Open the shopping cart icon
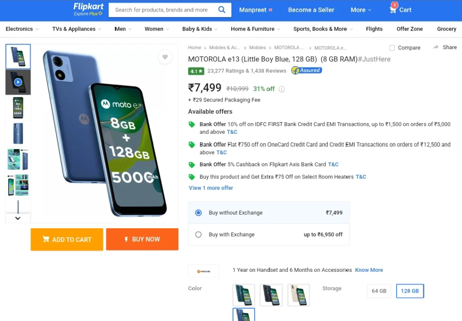Screen dimensions: 462x321 393,9
